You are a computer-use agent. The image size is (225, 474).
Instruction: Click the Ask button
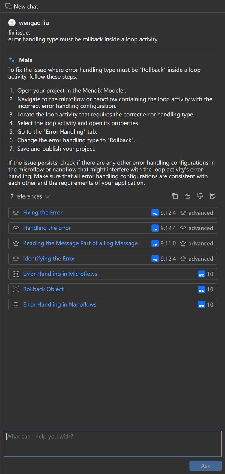(205, 466)
